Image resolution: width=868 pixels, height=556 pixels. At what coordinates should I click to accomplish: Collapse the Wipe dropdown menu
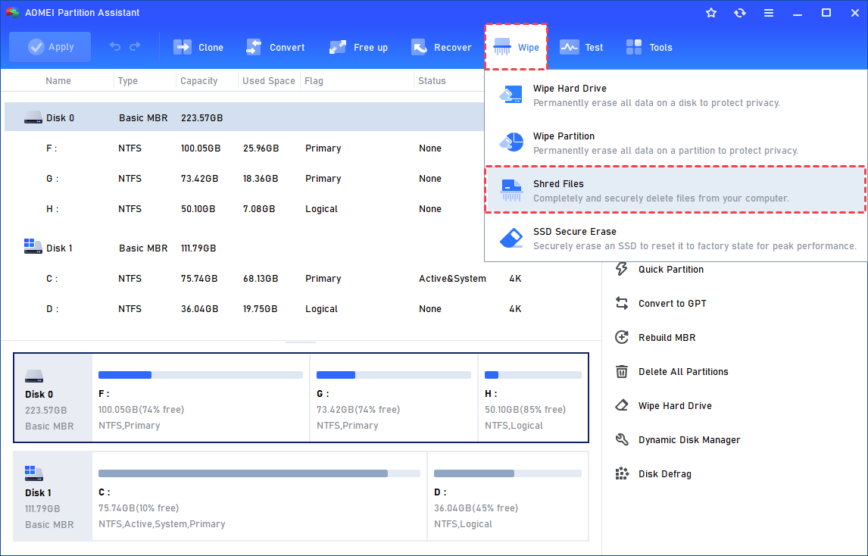(x=516, y=47)
